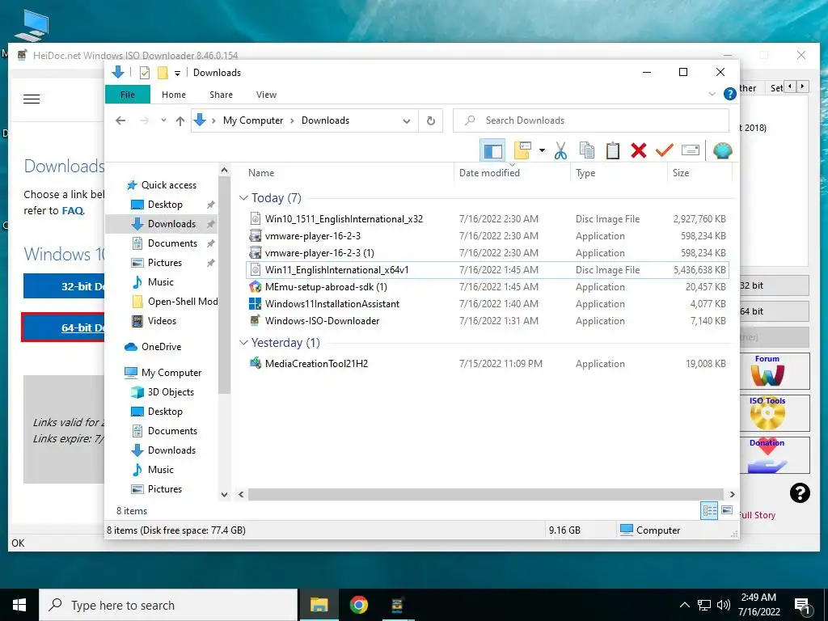Viewport: 828px width, 621px height.
Task: Click the black help circle in HeiDoc window
Action: 800,493
